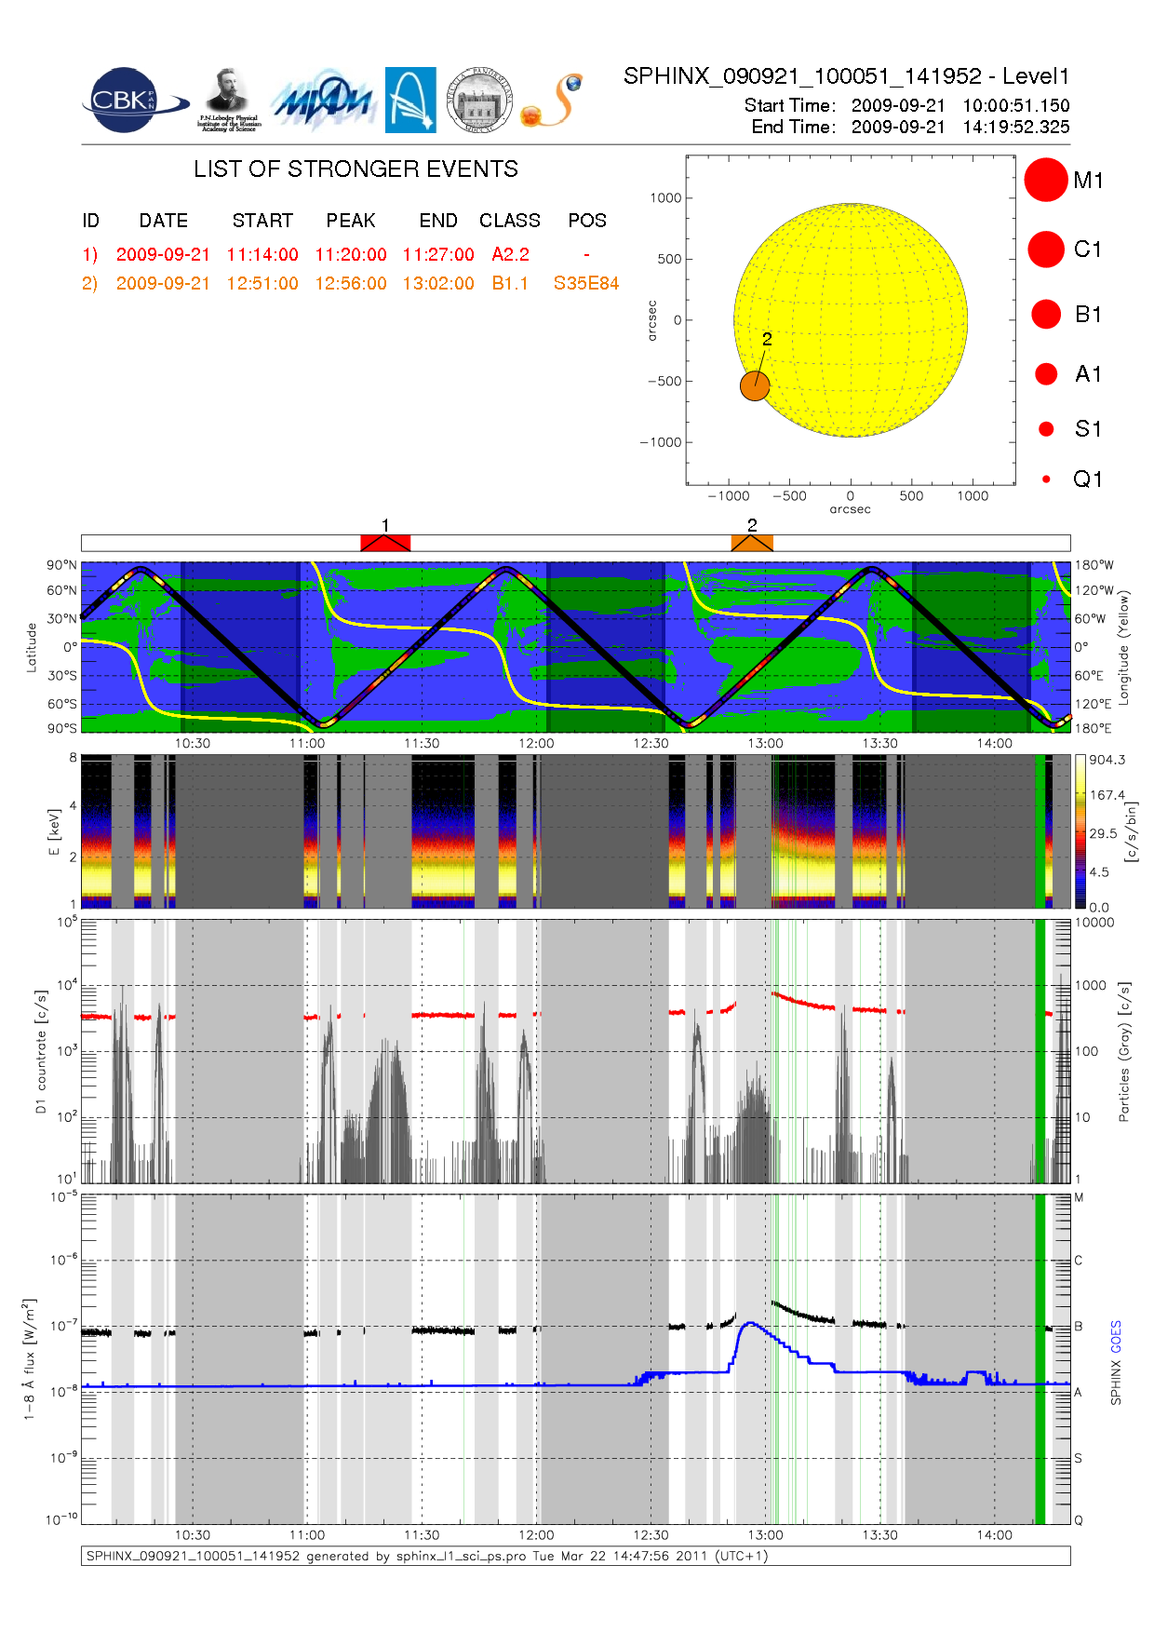The image size is (1154, 1633).
Task: Click the round observatory building seal logo
Action: [479, 101]
